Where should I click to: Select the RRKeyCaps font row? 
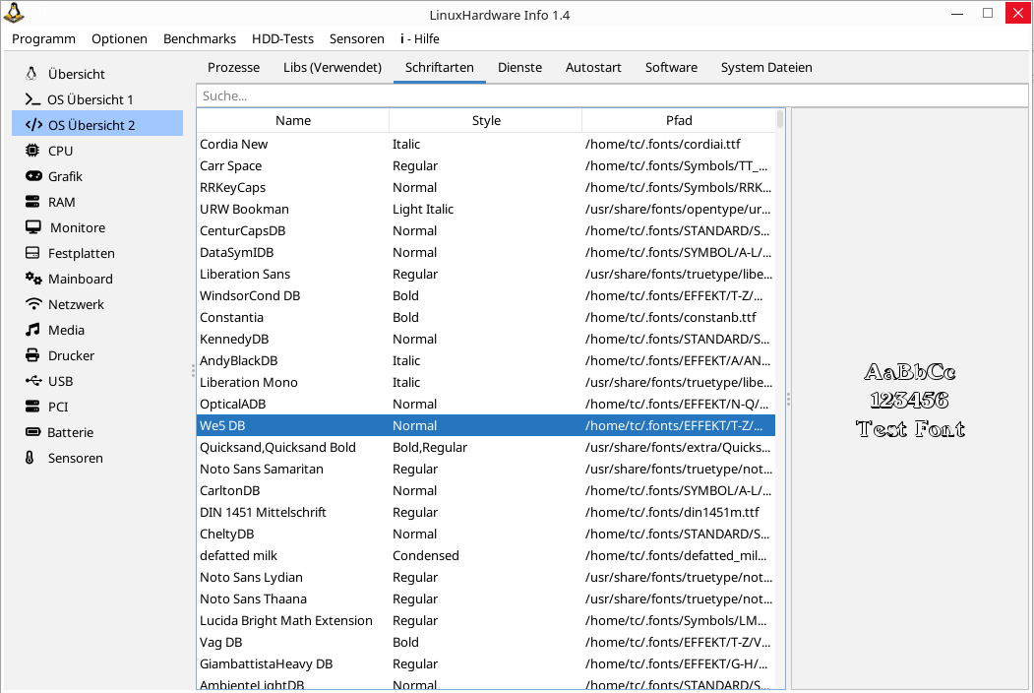[x=486, y=187]
